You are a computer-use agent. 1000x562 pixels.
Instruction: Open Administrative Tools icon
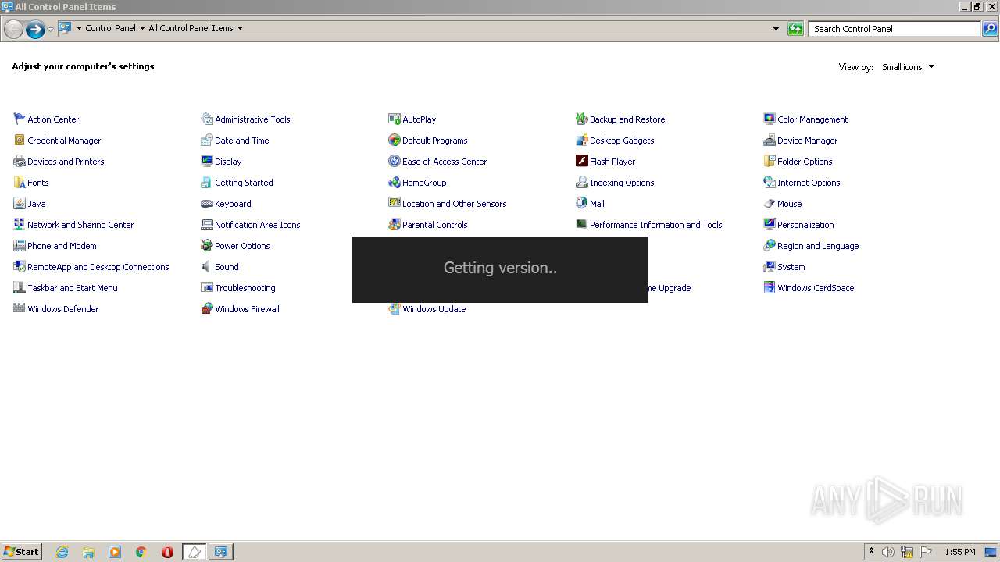click(207, 119)
